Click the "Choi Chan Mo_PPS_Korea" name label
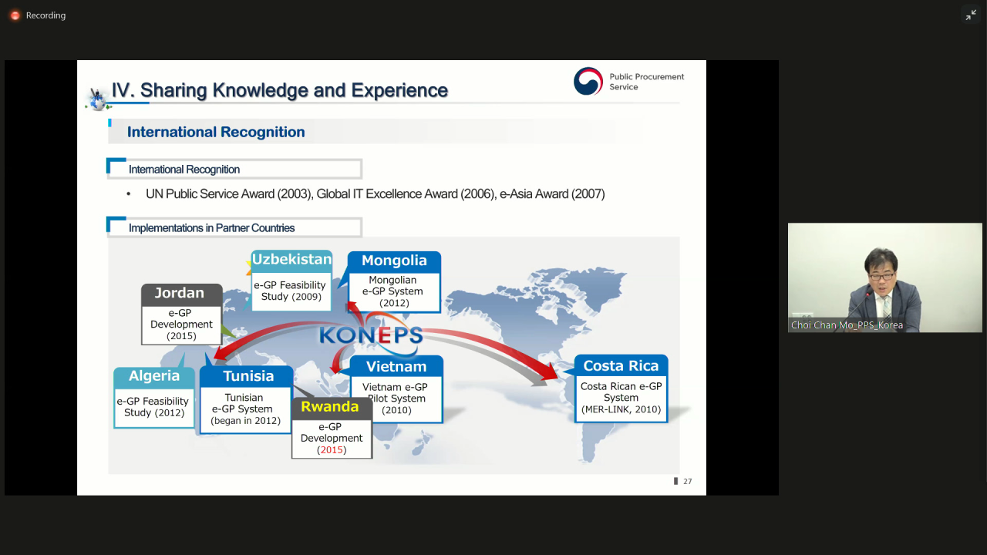The width and height of the screenshot is (987, 555). 847,325
